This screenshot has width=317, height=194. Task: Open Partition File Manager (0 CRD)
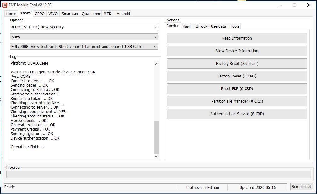237,101
